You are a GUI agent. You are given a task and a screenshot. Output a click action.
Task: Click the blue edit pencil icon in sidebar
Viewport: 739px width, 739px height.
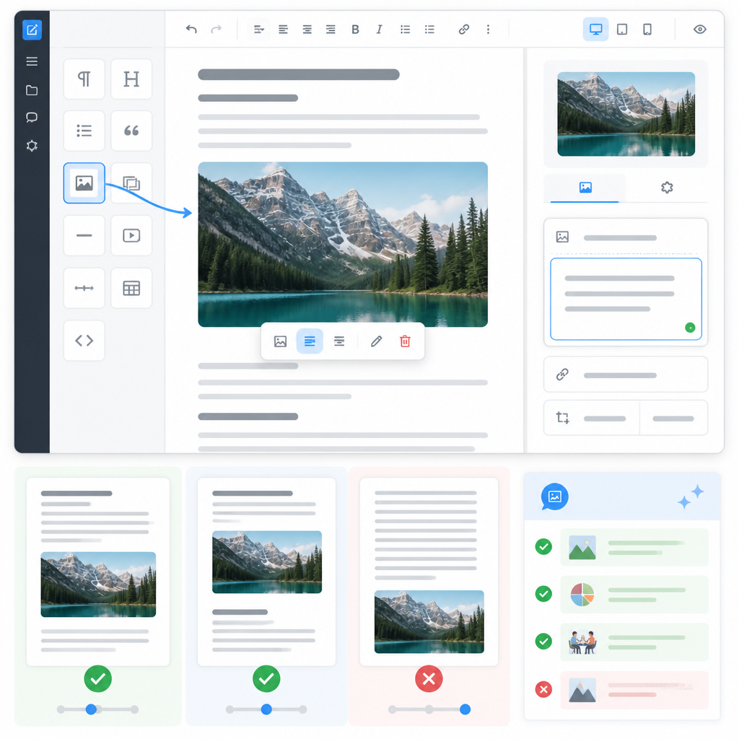click(x=32, y=30)
